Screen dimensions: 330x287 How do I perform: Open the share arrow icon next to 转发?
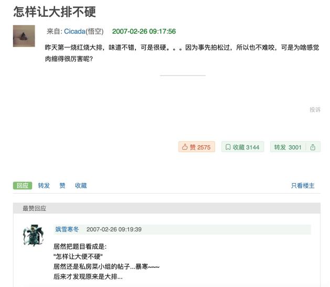[313, 147]
